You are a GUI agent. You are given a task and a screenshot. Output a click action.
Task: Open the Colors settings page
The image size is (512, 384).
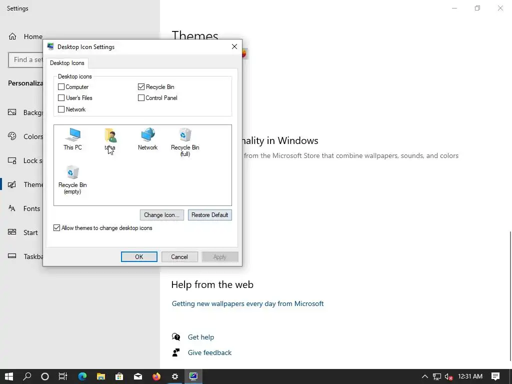pyautogui.click(x=33, y=136)
